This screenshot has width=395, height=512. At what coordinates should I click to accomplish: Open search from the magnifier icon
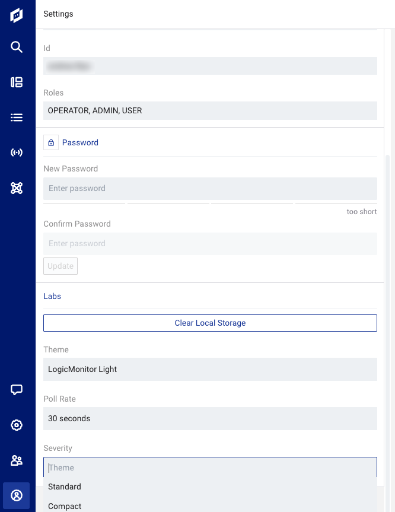[17, 47]
